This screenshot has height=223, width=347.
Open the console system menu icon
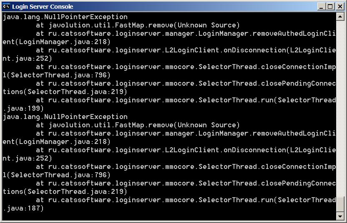pos(6,6)
